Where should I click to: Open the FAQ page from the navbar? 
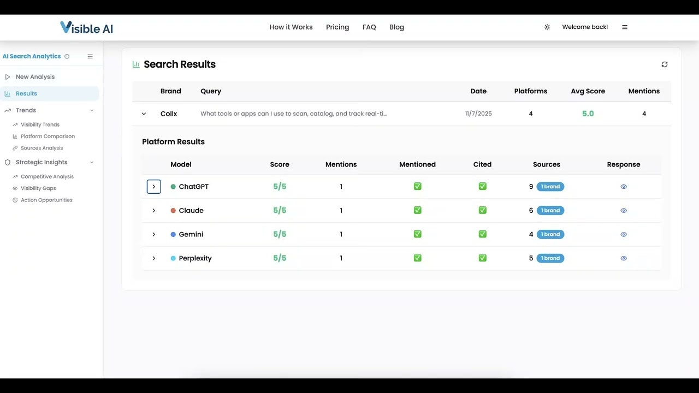(369, 27)
